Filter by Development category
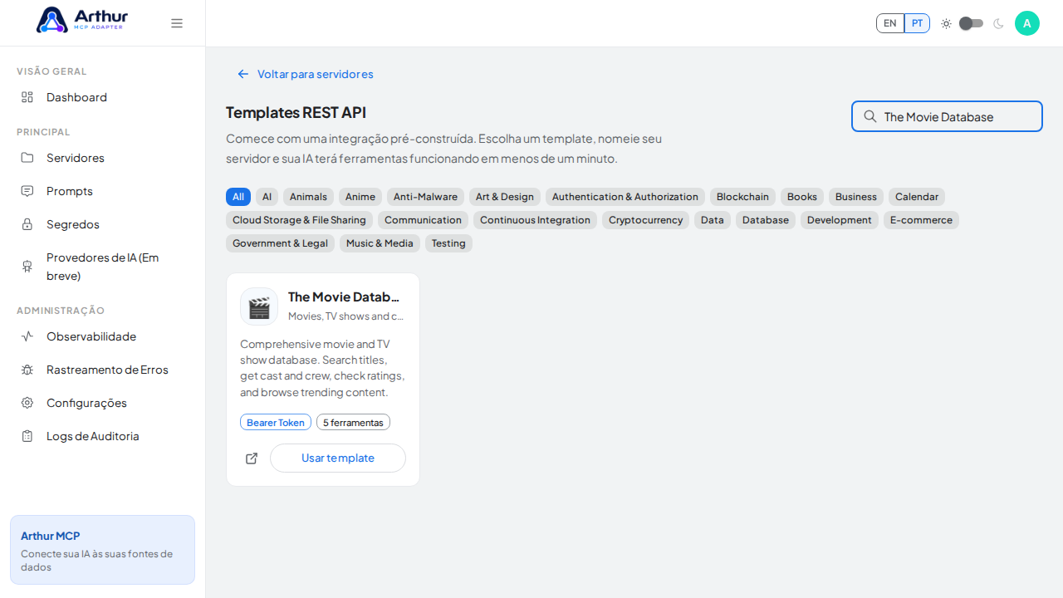 click(x=840, y=220)
